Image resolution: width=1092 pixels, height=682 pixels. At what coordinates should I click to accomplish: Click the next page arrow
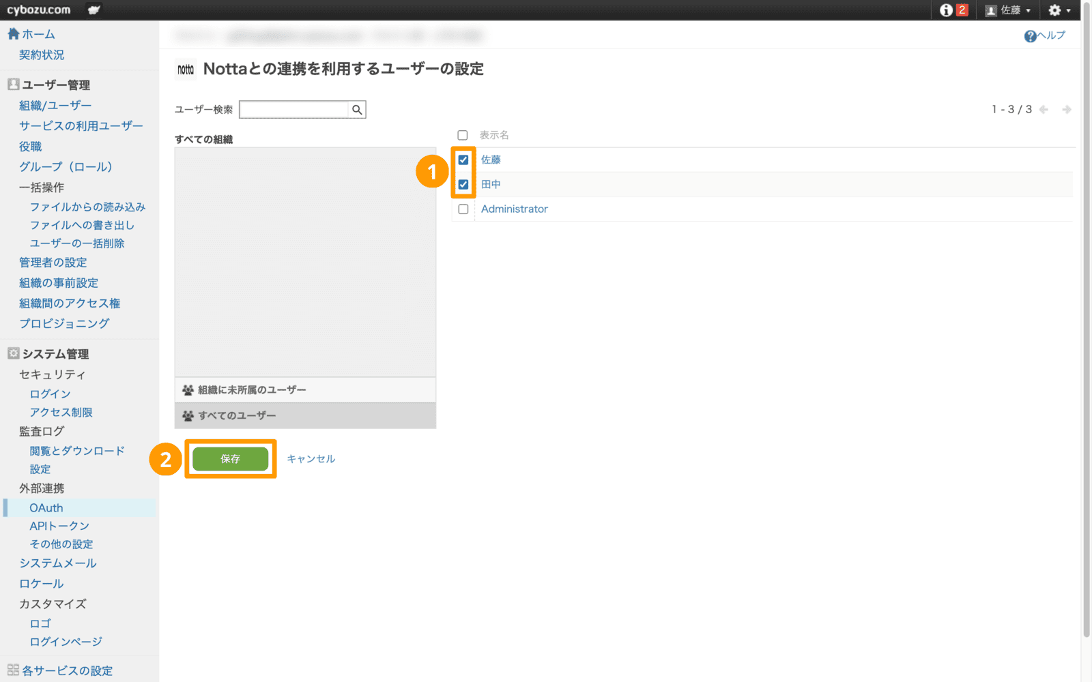1066,110
